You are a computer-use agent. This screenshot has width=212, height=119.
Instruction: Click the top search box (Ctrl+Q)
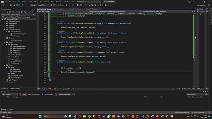click(x=88, y=2)
